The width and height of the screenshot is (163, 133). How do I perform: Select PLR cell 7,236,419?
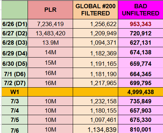point(50,24)
